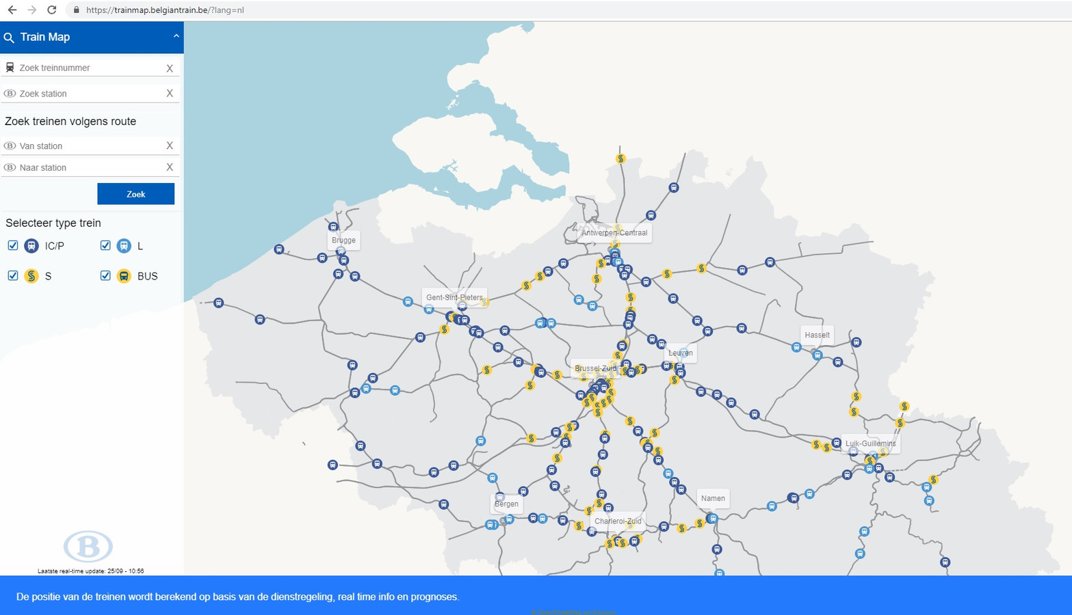Toggle the S train type checkbox
The width and height of the screenshot is (1072, 615).
pos(12,275)
